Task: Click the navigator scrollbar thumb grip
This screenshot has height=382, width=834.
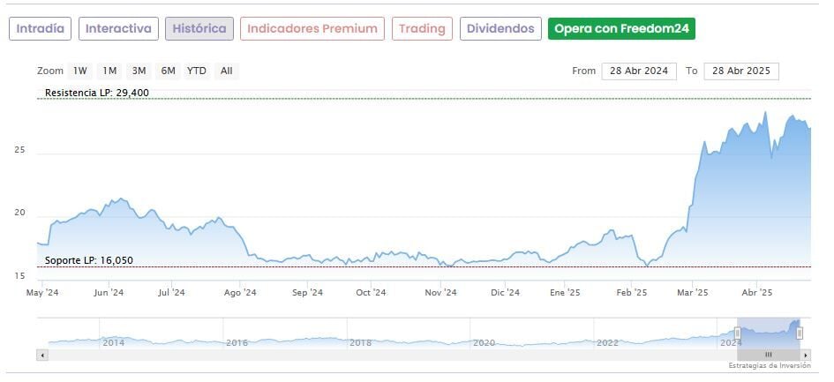Action: click(x=768, y=355)
